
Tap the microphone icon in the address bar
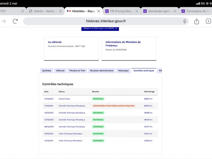pyautogui.click(x=185, y=21)
